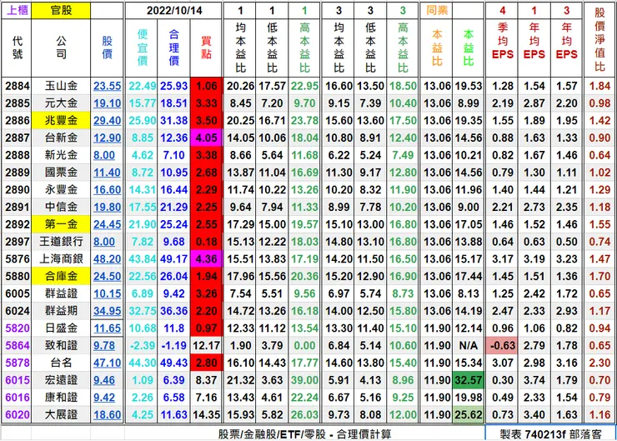Click the 股票/金融股/ETF/零股 footer title

(x=304, y=434)
